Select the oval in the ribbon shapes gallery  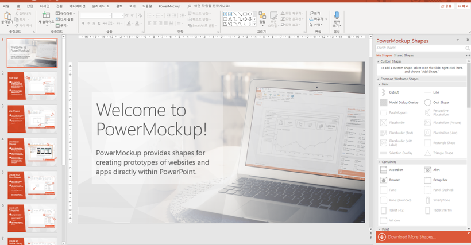250,14
